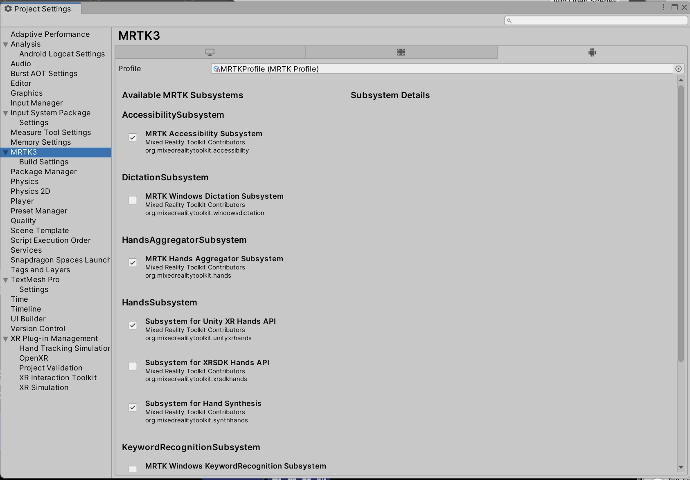
Task: Open Burst AOT Settings
Action: point(56,74)
